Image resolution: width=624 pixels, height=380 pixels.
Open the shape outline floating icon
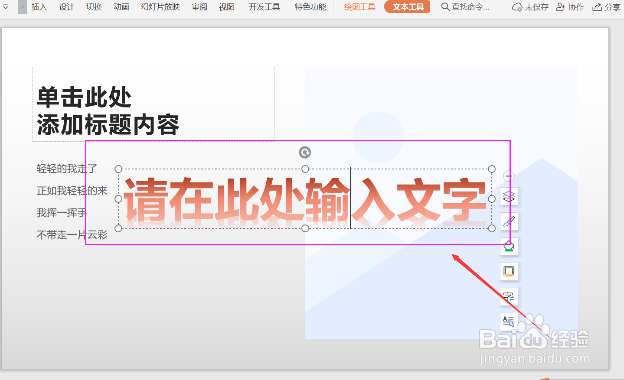point(509,272)
